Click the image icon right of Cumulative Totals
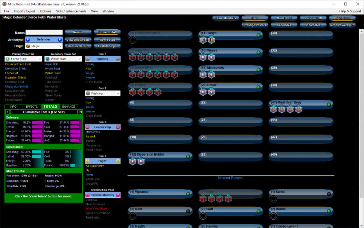364x228 pixels. click(80, 112)
